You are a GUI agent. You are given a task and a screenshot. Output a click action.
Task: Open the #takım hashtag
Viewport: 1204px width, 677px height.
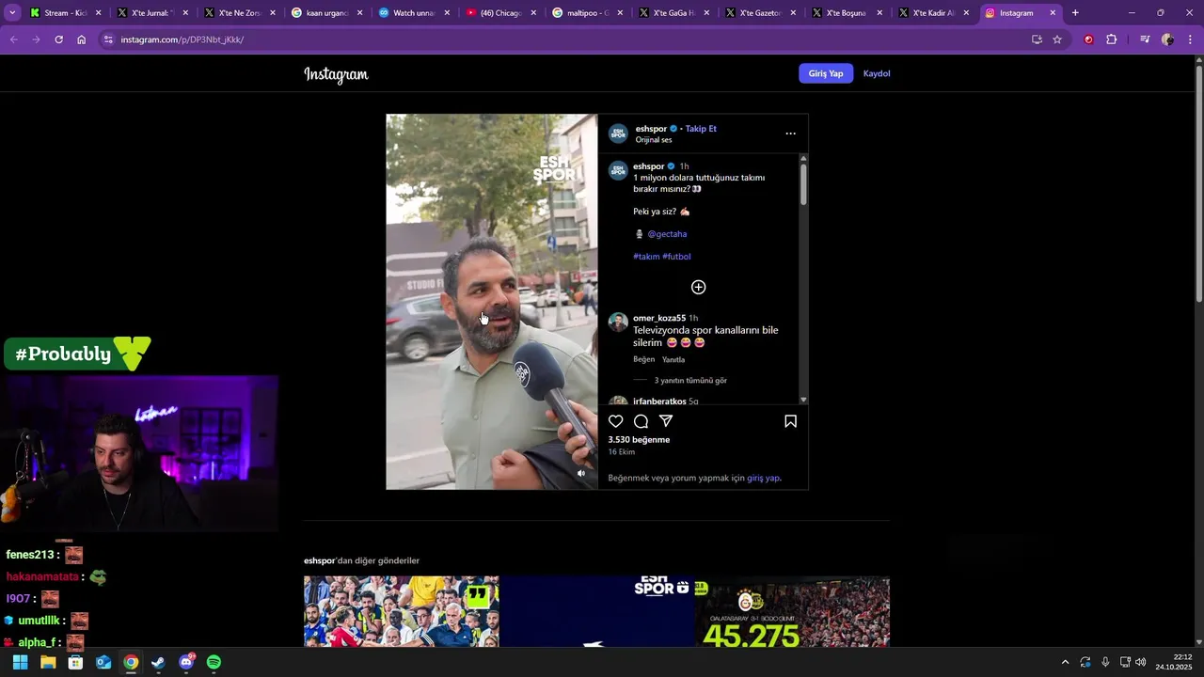point(646,257)
